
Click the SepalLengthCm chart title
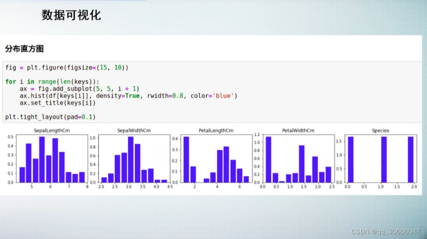(52, 131)
